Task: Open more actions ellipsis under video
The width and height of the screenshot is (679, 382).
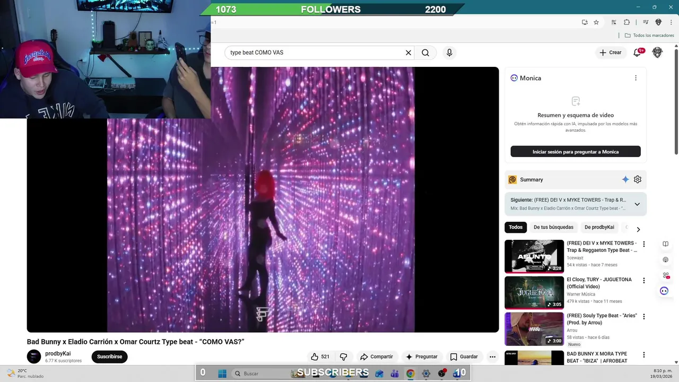Action: pyautogui.click(x=492, y=357)
